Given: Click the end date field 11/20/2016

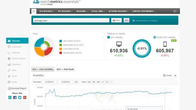Looking at the screenshot, I should click(66, 82).
